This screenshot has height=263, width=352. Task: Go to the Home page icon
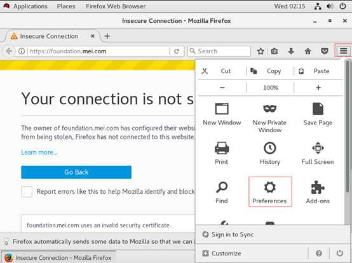[308, 51]
